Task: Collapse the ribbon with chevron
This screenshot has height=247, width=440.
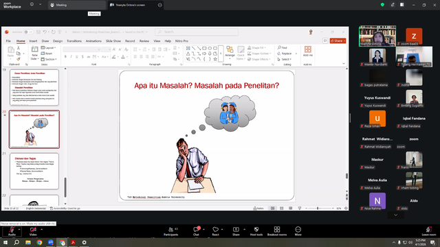Action: coord(344,64)
